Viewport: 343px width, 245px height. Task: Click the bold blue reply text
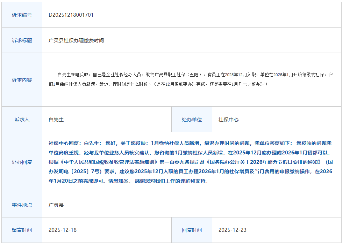click(191, 162)
